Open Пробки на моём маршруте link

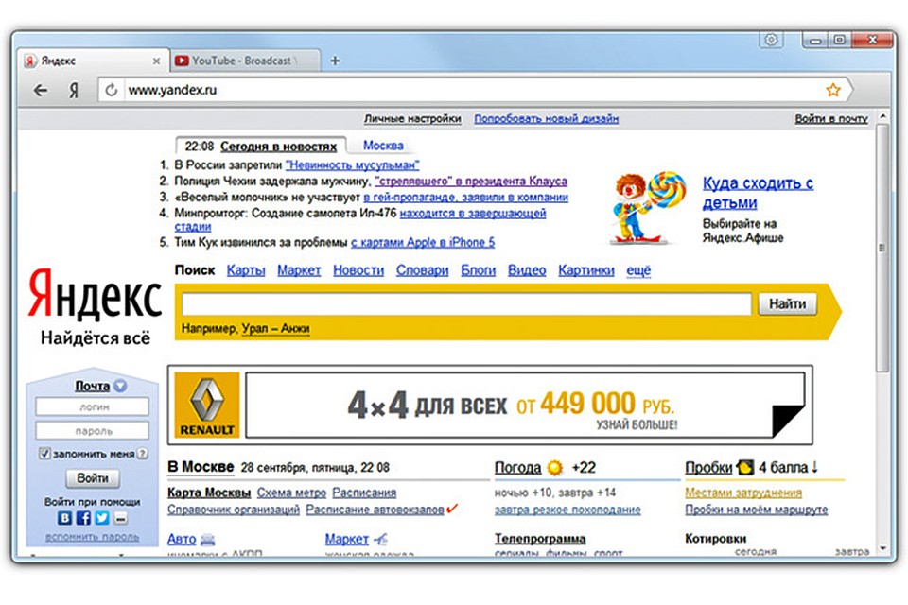(x=756, y=510)
